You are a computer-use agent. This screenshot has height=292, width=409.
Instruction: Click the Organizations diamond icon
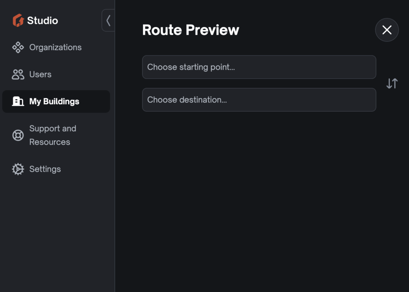pyautogui.click(x=18, y=47)
